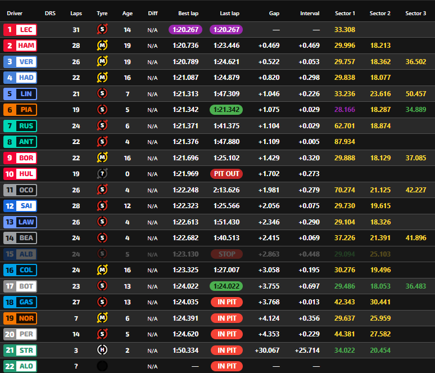Click the Tyre column header
The image size is (435, 373).
[102, 13]
